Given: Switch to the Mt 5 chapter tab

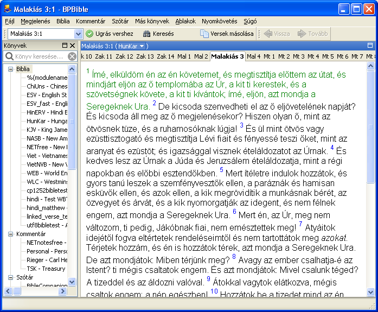Looking at the screenshot, I should pyautogui.click(x=328, y=56).
